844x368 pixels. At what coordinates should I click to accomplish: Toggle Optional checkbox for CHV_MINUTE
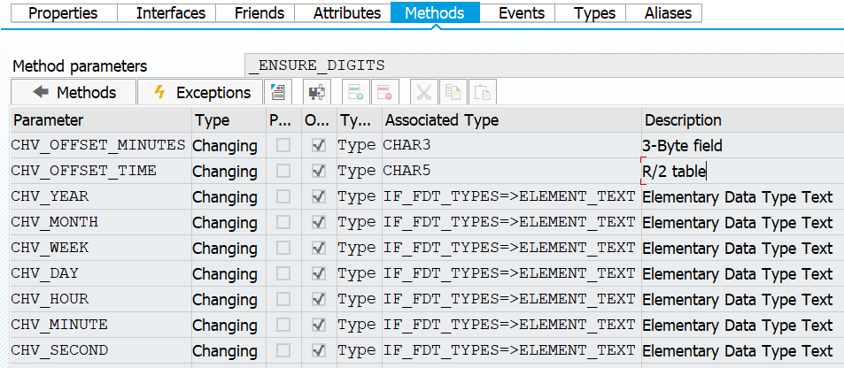[x=319, y=325]
